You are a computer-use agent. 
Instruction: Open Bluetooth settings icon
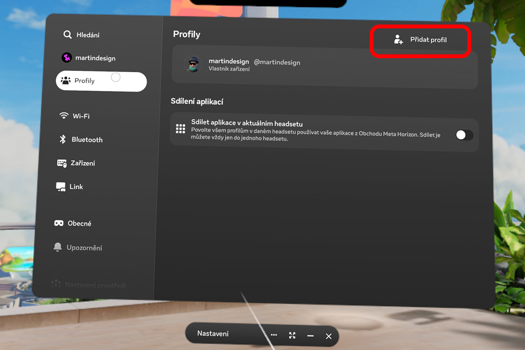(x=63, y=140)
